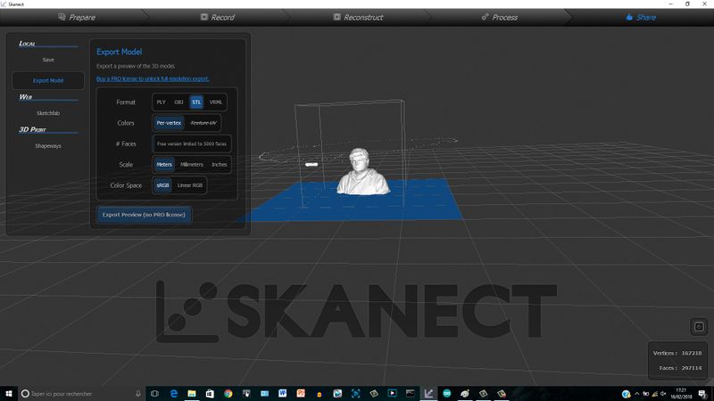Image resolution: width=714 pixels, height=401 pixels.
Task: Select Linear RGB color space
Action: pyautogui.click(x=190, y=185)
